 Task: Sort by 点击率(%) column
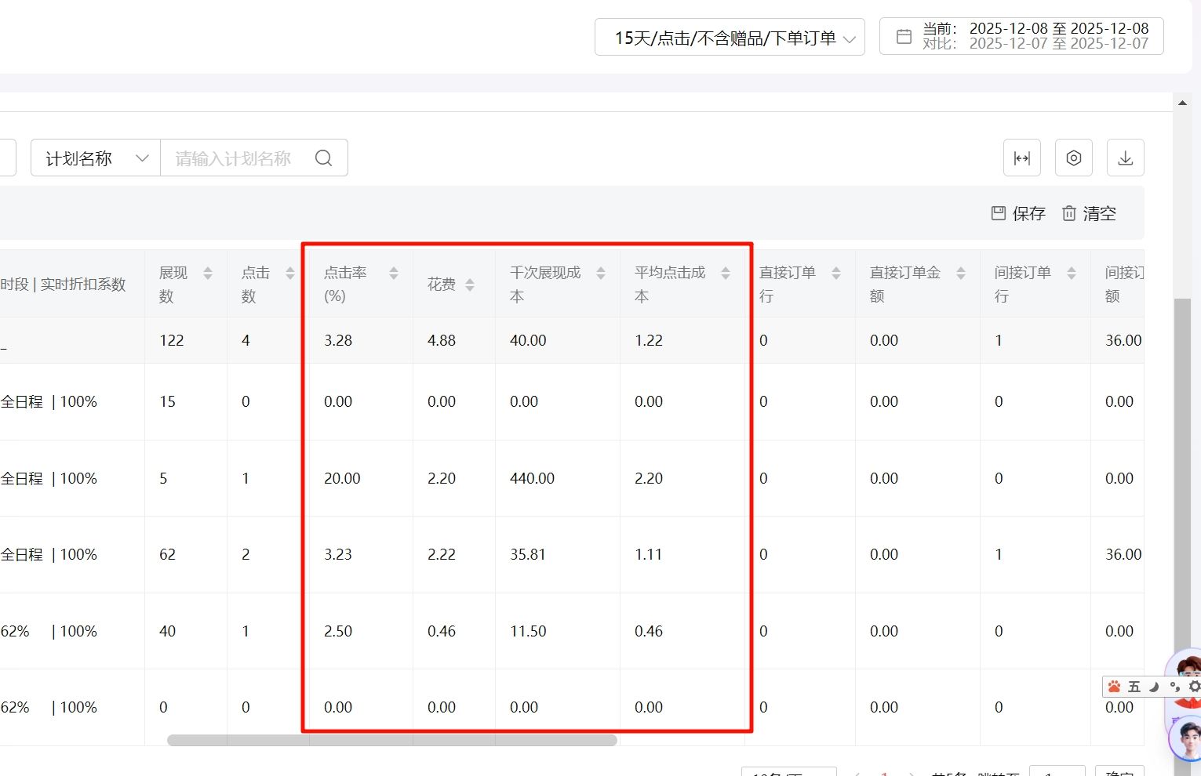[394, 273]
